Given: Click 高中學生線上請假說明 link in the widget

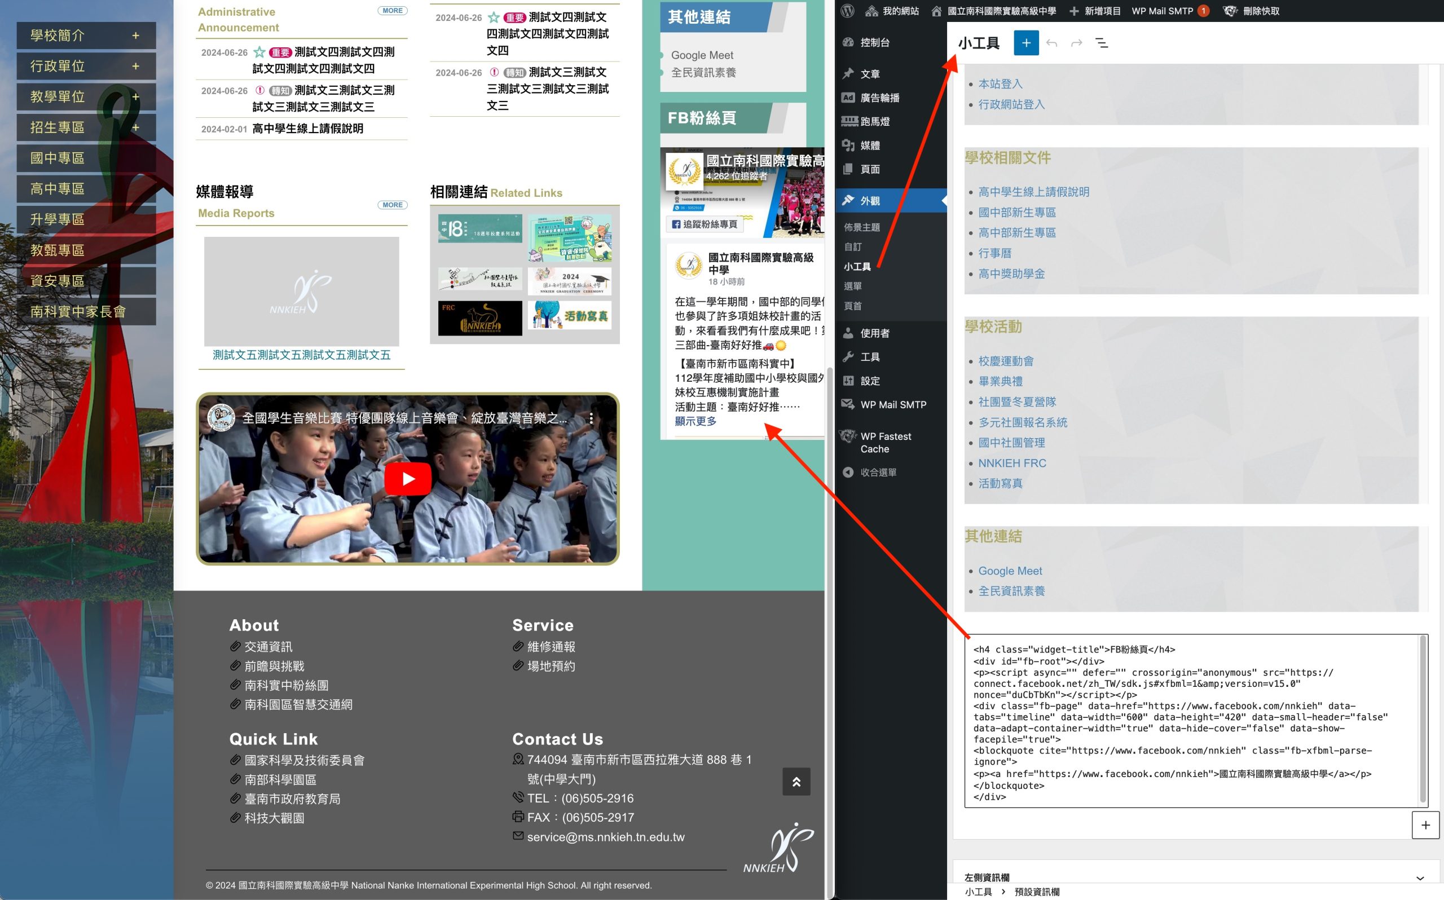Looking at the screenshot, I should click(x=1034, y=192).
